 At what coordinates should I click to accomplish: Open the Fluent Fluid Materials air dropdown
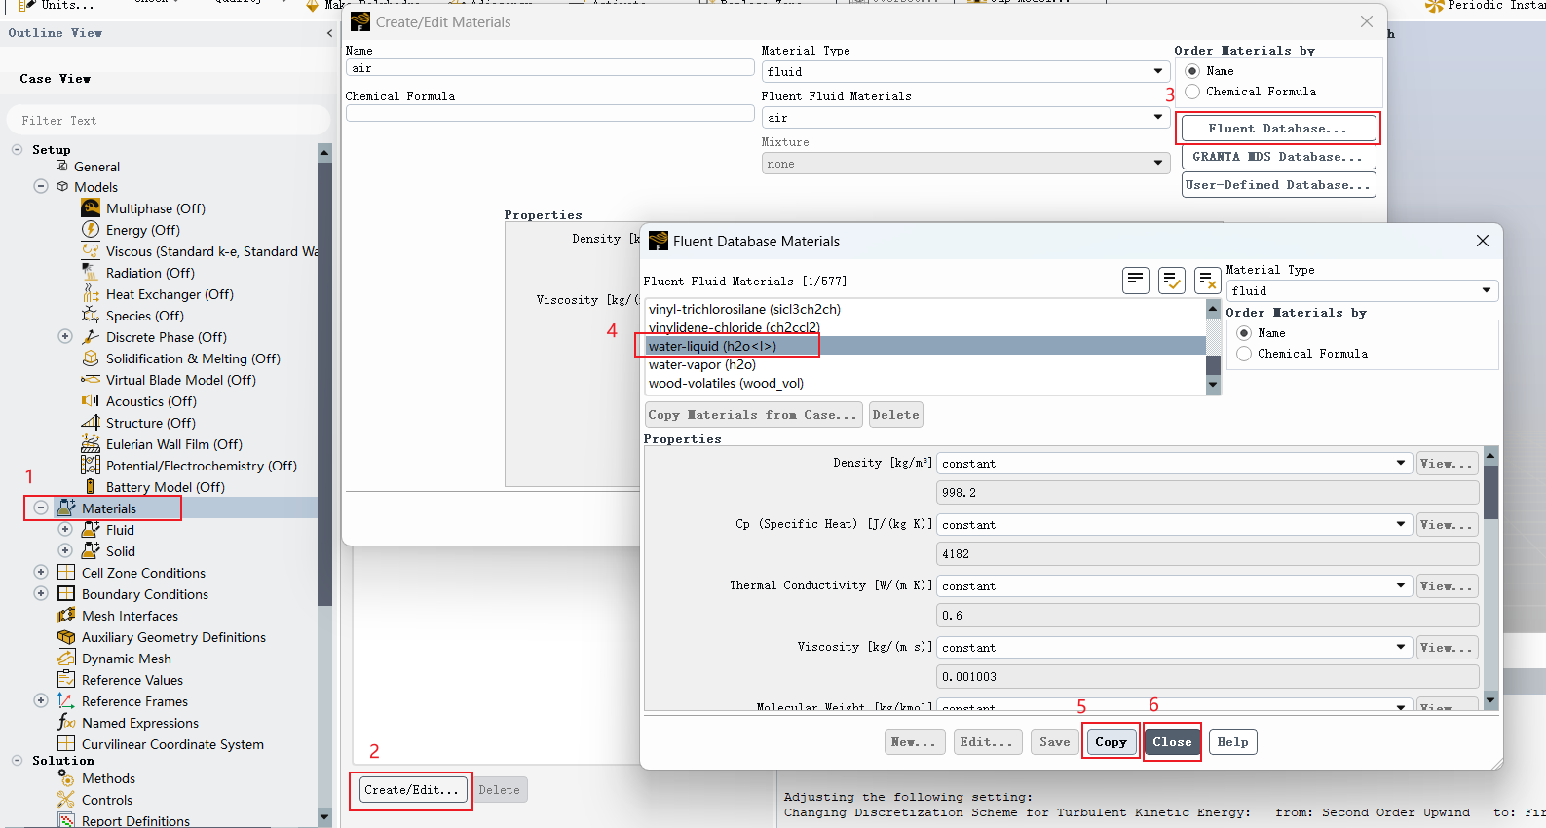tap(965, 117)
